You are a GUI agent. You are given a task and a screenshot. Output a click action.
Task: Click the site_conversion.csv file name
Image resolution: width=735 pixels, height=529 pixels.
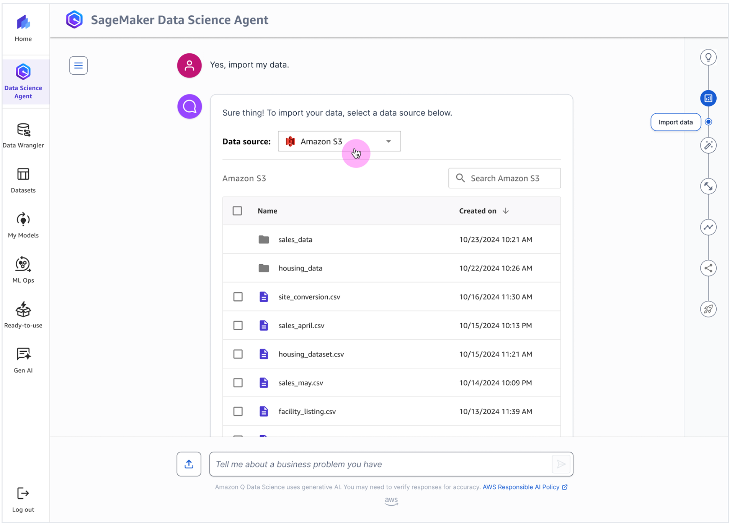click(x=309, y=297)
